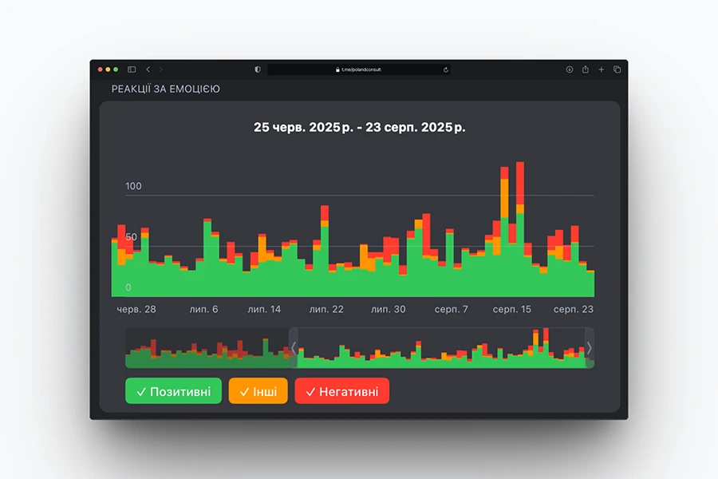718x479 pixels.
Task: Show the tab overview icon
Action: click(617, 69)
